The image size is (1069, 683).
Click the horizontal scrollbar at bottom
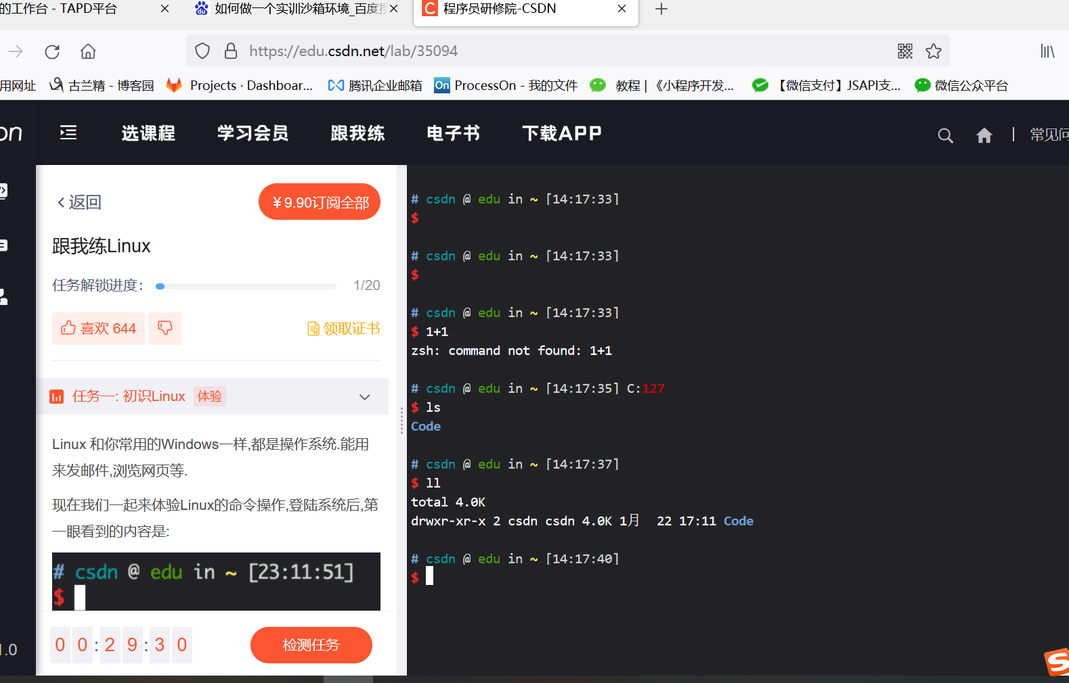(x=348, y=679)
